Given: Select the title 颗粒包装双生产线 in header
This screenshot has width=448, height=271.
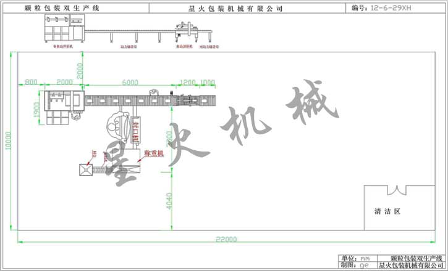Looking at the screenshot, I should [x=74, y=8].
